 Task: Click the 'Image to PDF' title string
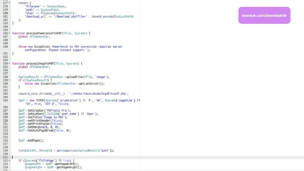[x=54, y=117]
